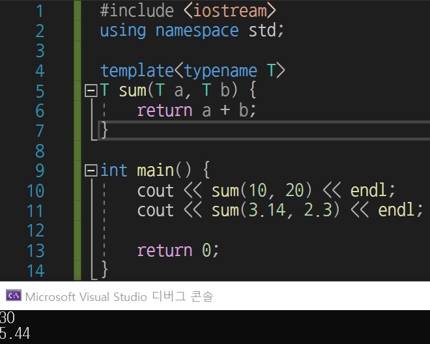Click the console output '30'

tap(7, 318)
